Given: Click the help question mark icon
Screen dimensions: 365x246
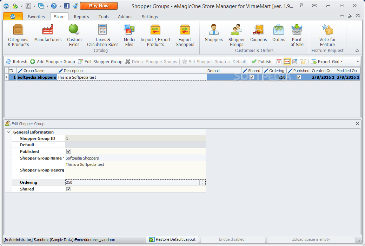Looking at the screenshot, I should [54, 6].
